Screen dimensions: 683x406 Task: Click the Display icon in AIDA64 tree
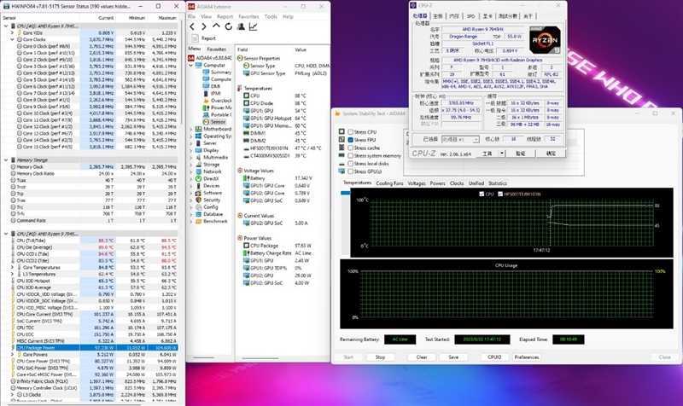click(x=198, y=150)
